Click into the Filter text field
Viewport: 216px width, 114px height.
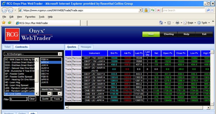pyautogui.click(x=19, y=99)
